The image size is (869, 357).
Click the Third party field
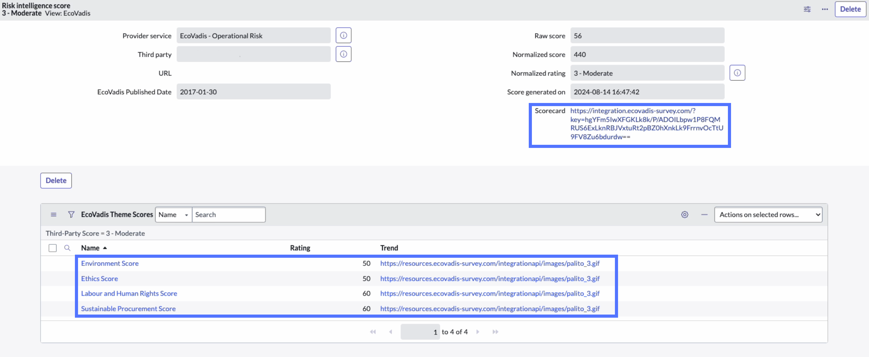(x=253, y=54)
